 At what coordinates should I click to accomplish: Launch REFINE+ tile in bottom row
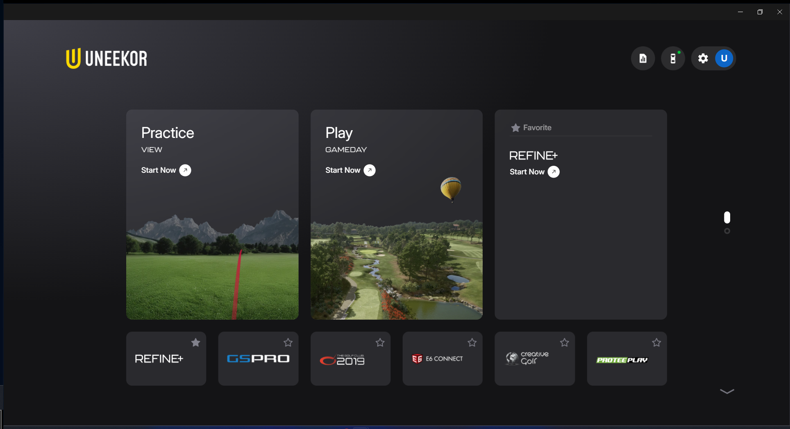(166, 359)
